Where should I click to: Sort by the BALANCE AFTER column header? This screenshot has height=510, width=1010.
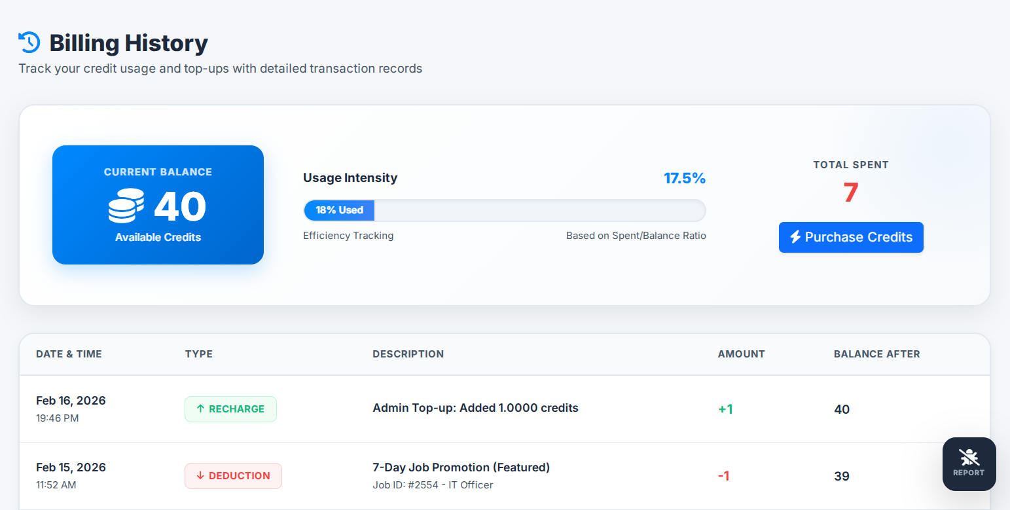(876, 354)
